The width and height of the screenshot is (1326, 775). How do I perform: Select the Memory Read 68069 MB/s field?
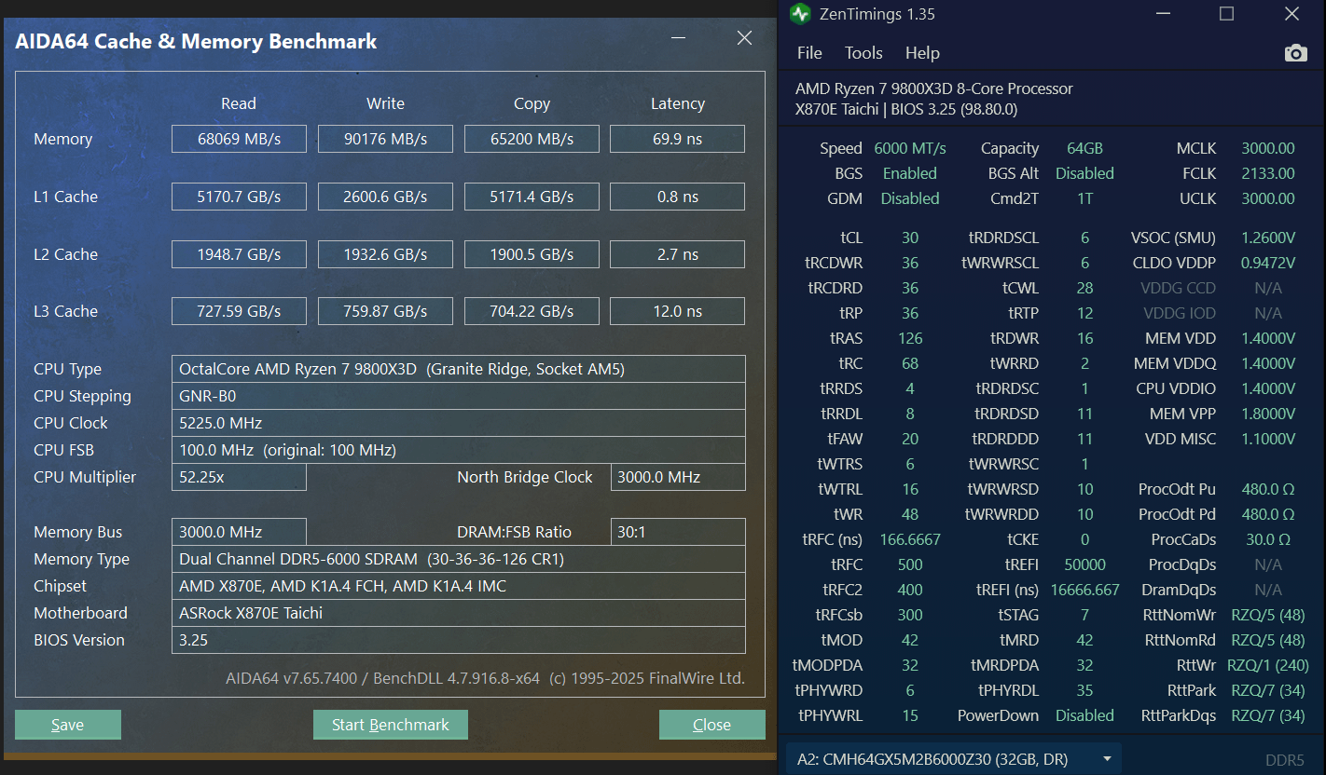[x=239, y=139]
